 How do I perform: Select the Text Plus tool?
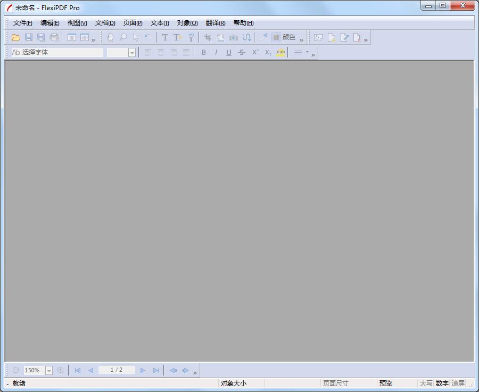pos(177,37)
